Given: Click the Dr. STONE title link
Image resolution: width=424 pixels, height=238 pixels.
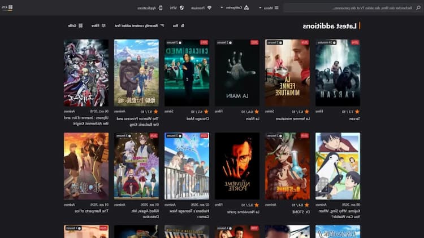Looking at the screenshot, I should 301,212.
